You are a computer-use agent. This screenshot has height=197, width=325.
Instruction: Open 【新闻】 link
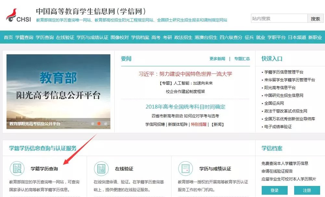[x=218, y=125]
